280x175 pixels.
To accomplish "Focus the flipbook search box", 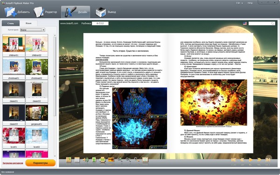I will click(x=260, y=23).
